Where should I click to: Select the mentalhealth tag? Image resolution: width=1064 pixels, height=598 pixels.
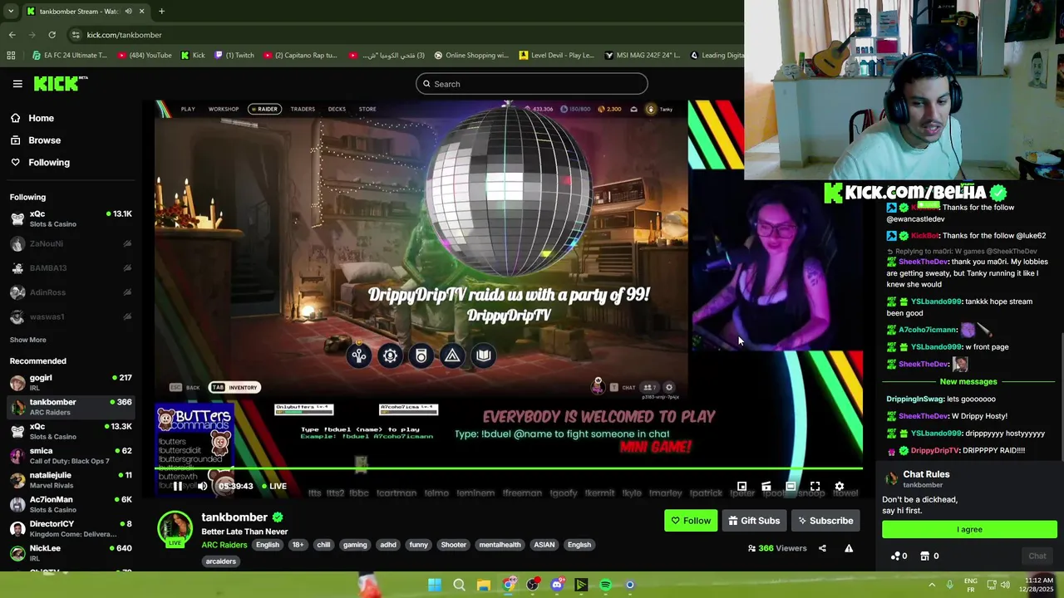click(x=500, y=545)
